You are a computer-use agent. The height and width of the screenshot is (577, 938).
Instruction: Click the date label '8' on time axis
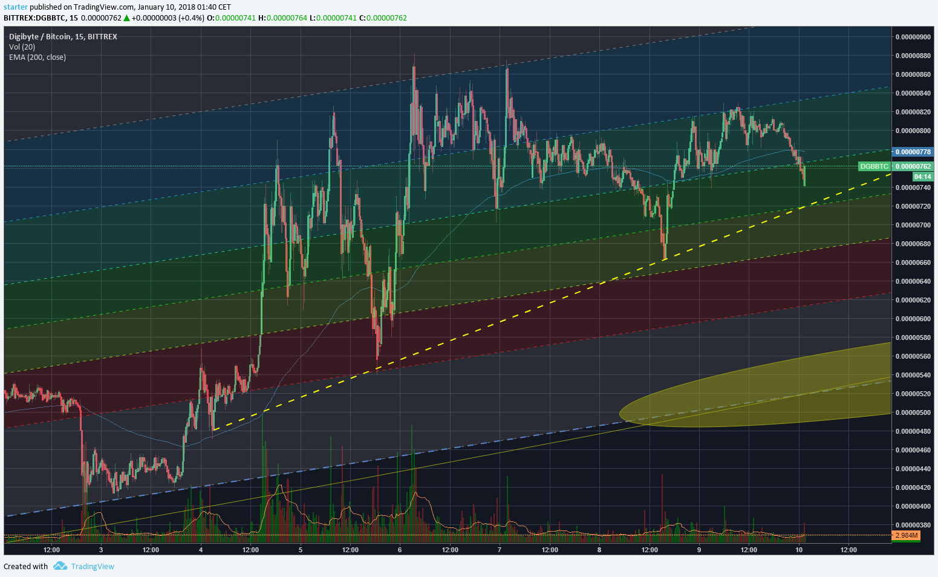click(599, 550)
